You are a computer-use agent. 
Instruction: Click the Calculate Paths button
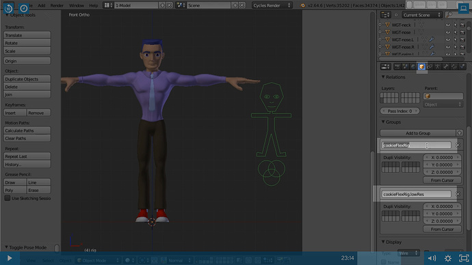point(27,130)
